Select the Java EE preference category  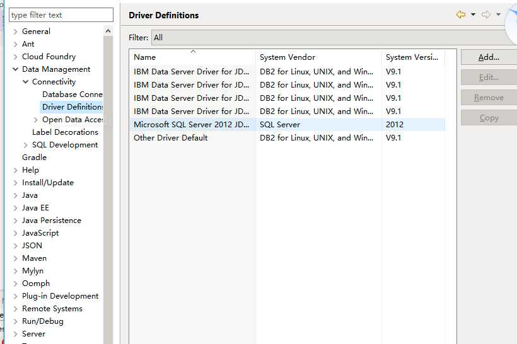pos(35,208)
